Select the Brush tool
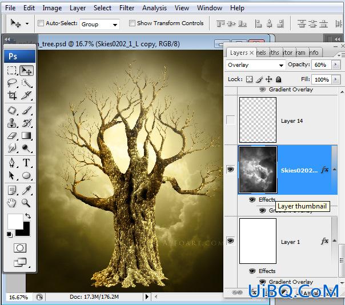 pyautogui.click(x=27, y=110)
